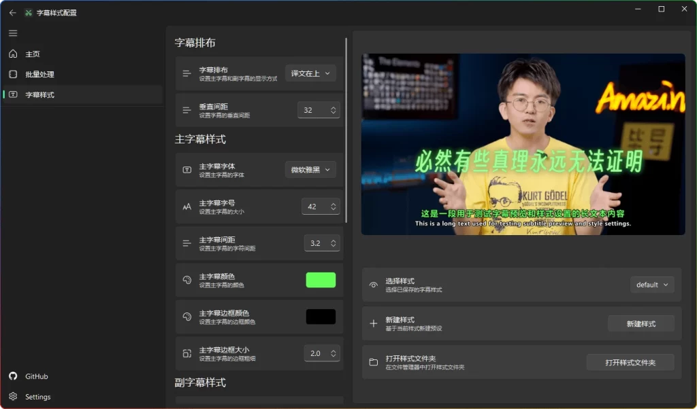Open the green 主字幕颜色 color swatch

(321, 279)
